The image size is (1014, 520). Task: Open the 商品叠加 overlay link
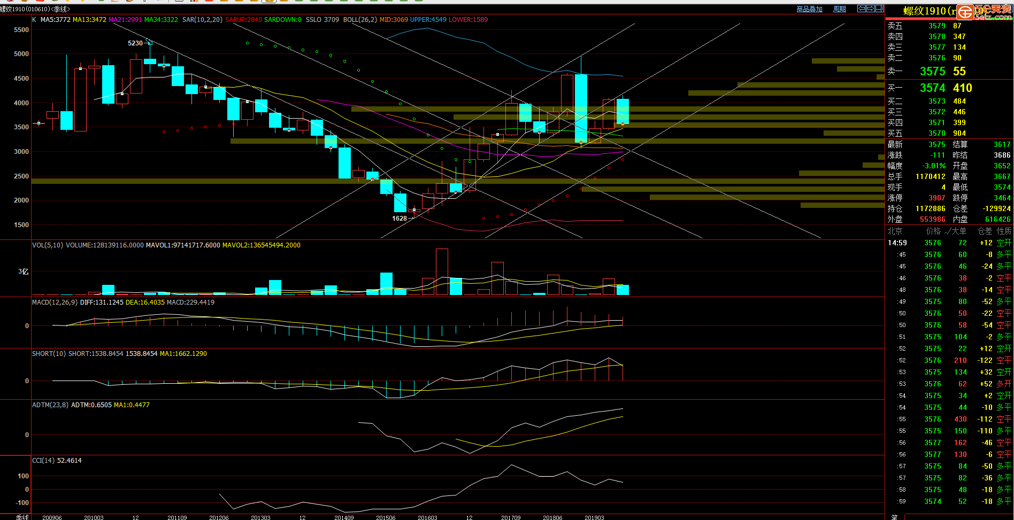point(809,9)
